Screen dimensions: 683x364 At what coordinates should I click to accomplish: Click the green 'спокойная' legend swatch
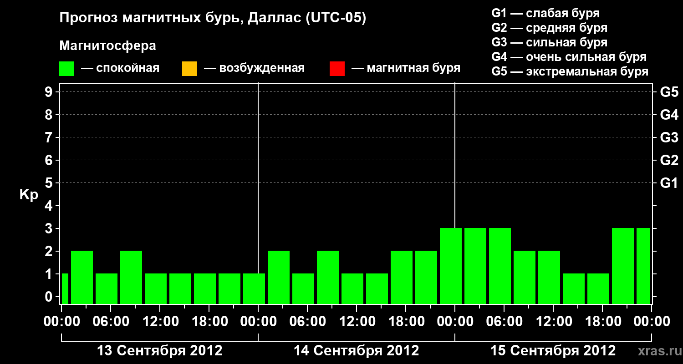click(67, 69)
